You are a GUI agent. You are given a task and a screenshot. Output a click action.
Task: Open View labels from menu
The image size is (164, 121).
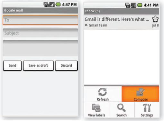96,110
